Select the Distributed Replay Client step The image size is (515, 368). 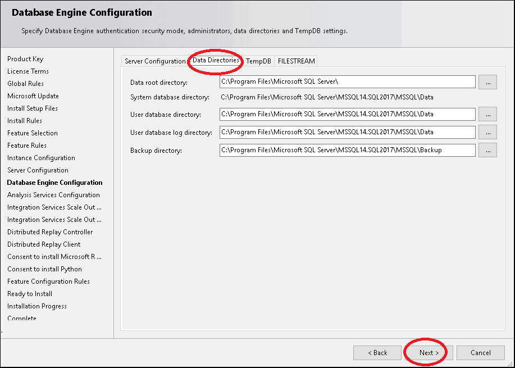(44, 244)
